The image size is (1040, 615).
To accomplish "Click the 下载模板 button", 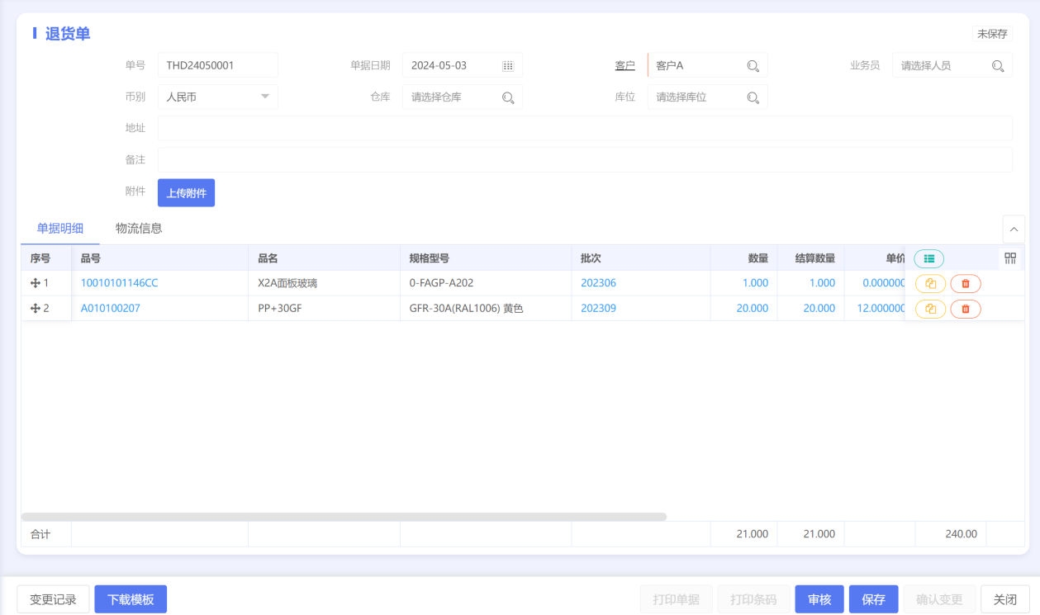I will click(x=131, y=599).
